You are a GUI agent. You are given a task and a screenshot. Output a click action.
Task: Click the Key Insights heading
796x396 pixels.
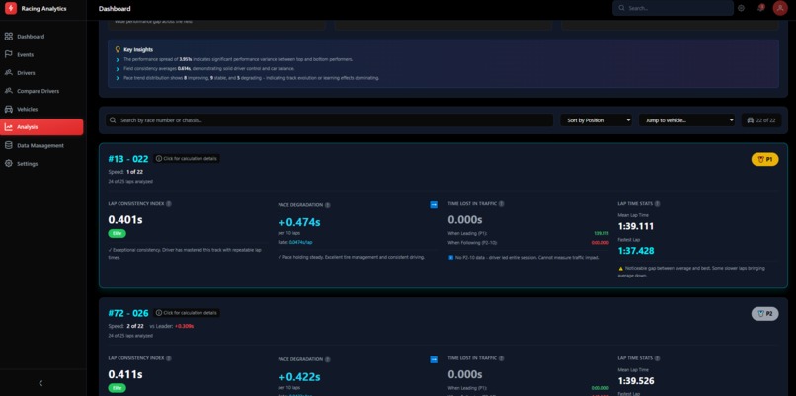point(138,49)
